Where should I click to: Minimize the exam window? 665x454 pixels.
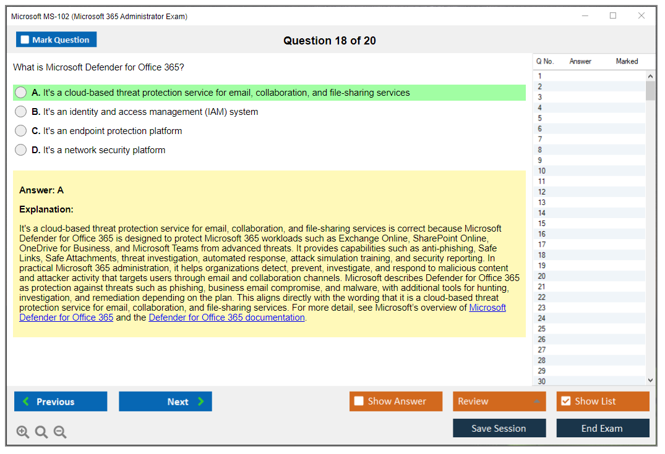(585, 15)
